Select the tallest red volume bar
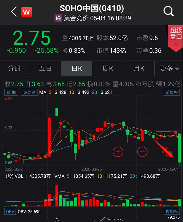 [x=57, y=196]
